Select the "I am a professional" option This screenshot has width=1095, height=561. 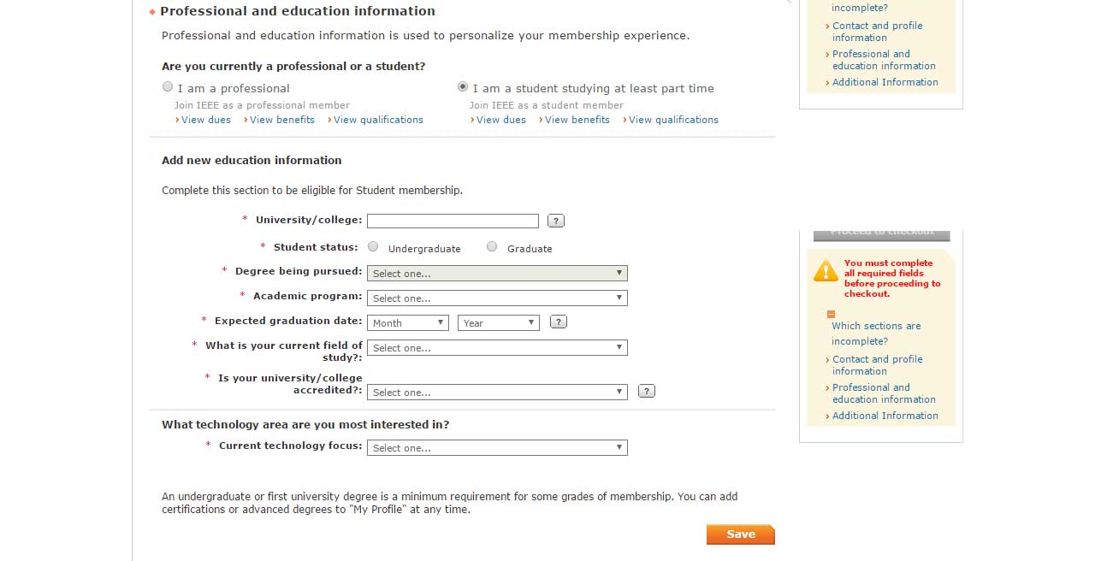(x=168, y=87)
